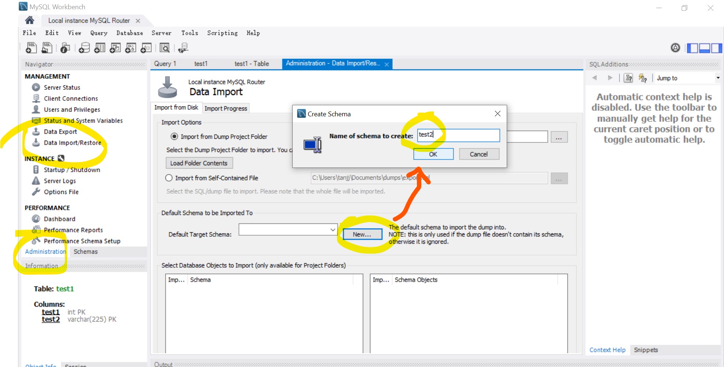Open Options File

pos(61,192)
